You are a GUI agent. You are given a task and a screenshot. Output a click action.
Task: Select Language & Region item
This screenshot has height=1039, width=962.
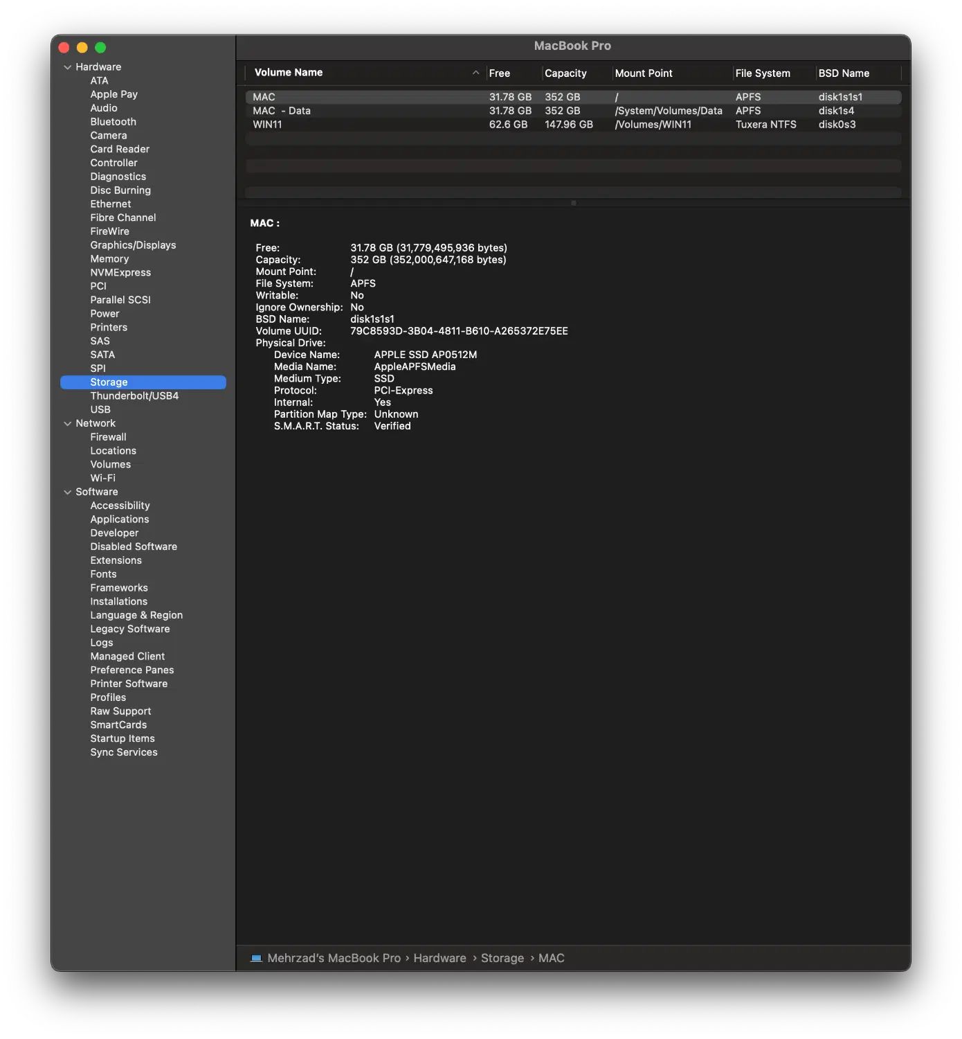[x=136, y=616]
